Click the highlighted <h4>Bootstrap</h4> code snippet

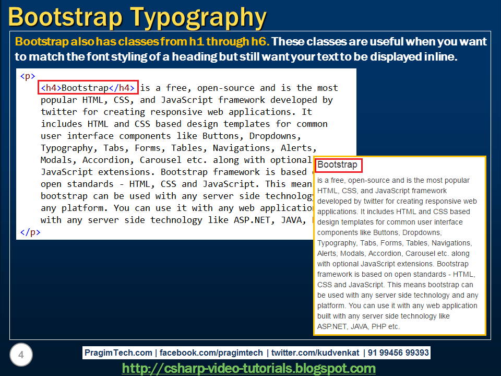tap(88, 87)
